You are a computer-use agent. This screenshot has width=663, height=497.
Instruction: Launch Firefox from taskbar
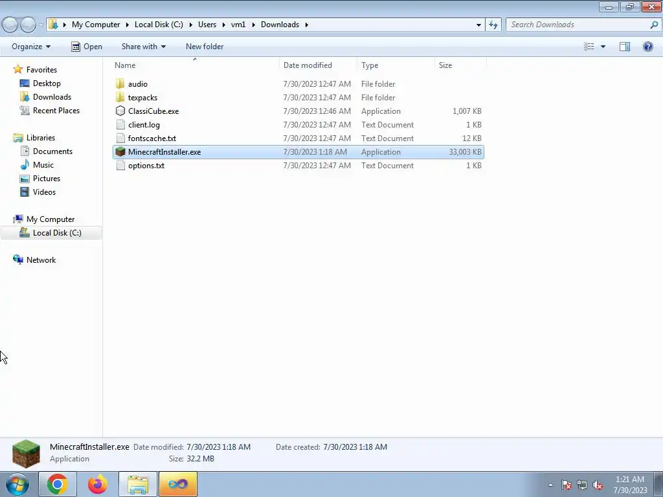pyautogui.click(x=97, y=484)
